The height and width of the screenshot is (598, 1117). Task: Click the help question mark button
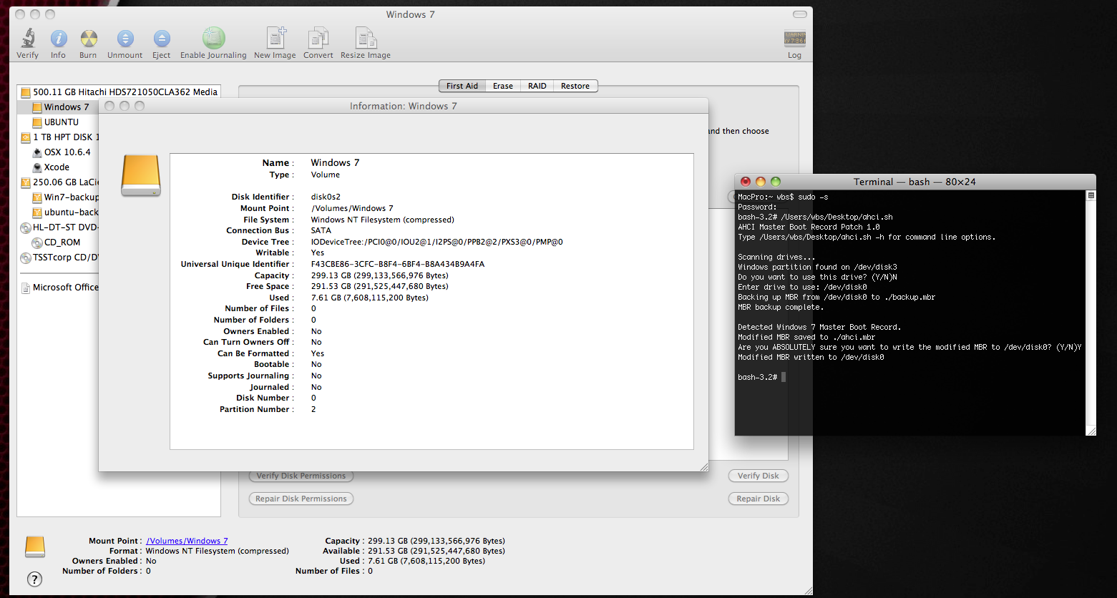tap(34, 579)
